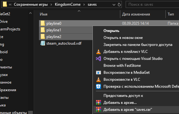Viewport: 179px width, 114px height.
Task: Open "ранное" item in navigation pane
Action: point(6,82)
